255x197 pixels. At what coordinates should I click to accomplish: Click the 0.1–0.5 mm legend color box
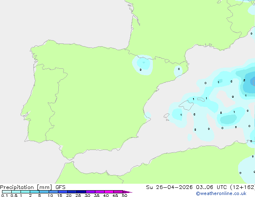click(x=7, y=192)
